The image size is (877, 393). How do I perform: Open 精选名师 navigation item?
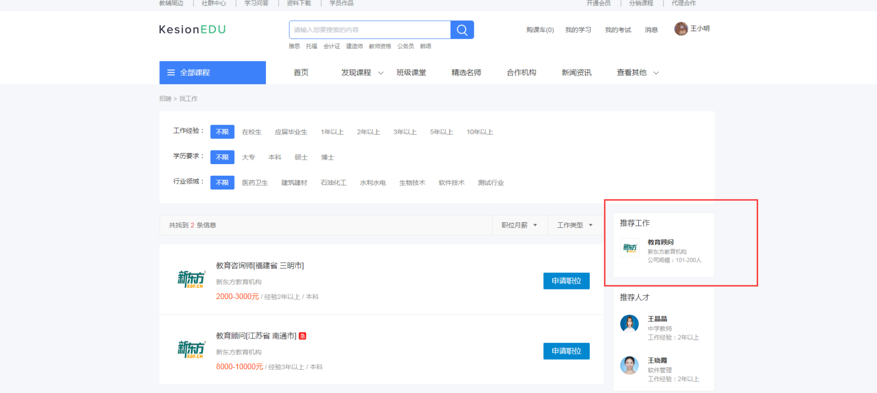coord(466,73)
